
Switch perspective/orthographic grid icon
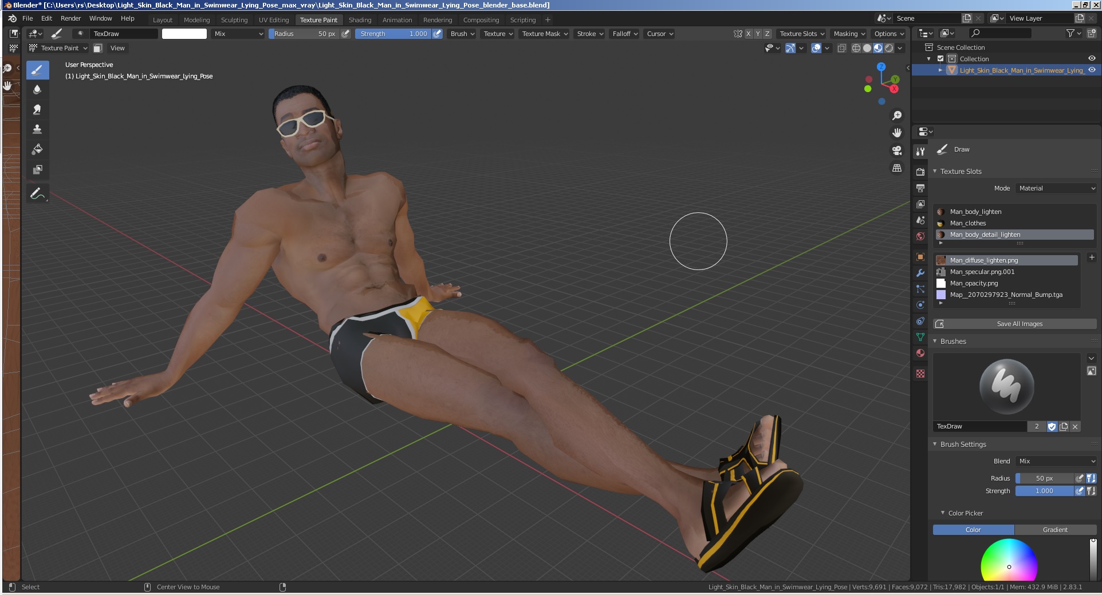coord(897,168)
